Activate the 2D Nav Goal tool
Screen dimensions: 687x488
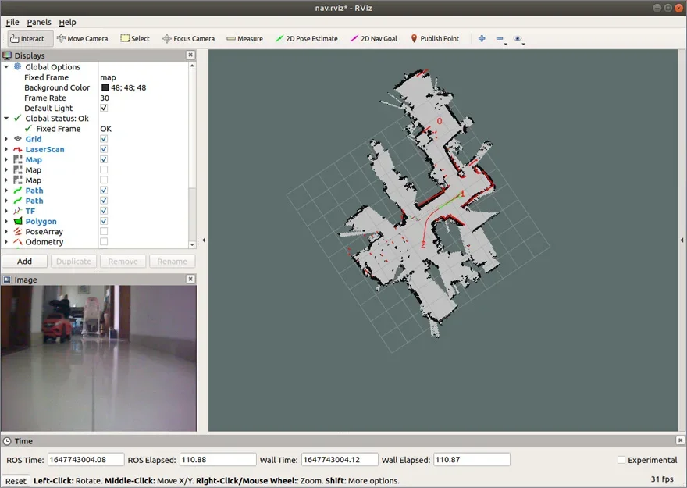[x=373, y=38]
